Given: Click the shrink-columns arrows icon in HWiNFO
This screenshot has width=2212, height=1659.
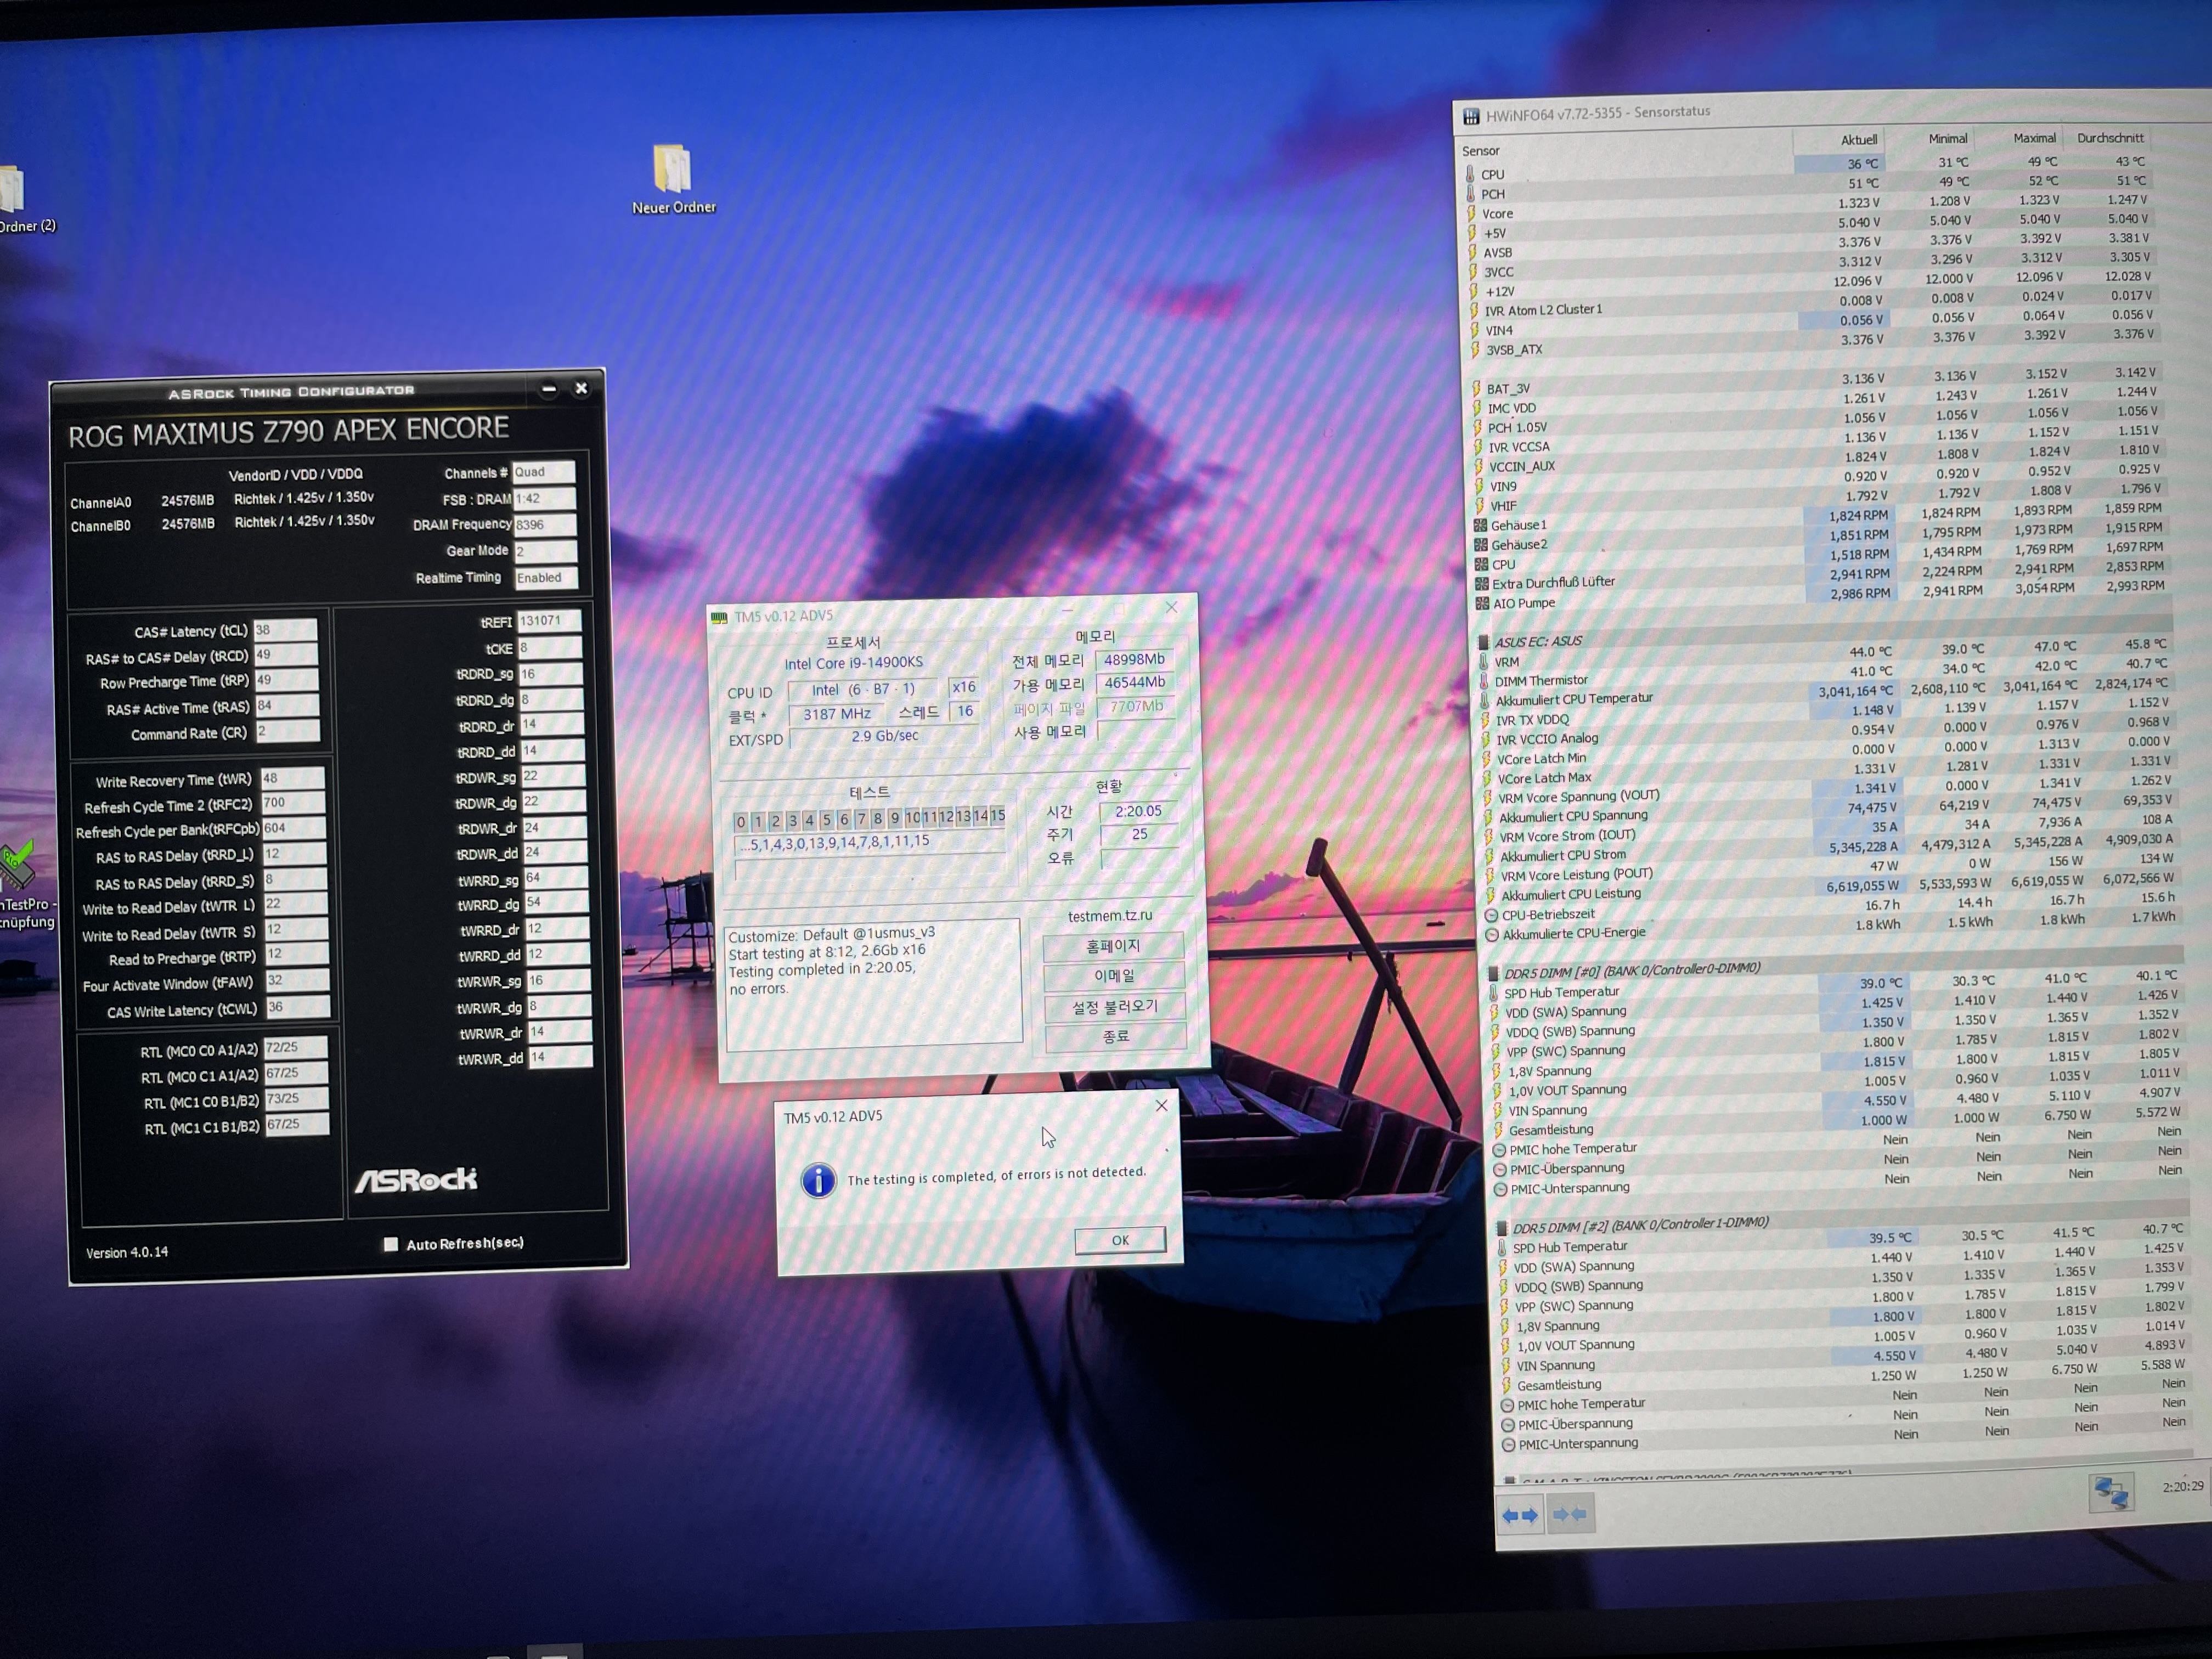Looking at the screenshot, I should (1570, 1514).
